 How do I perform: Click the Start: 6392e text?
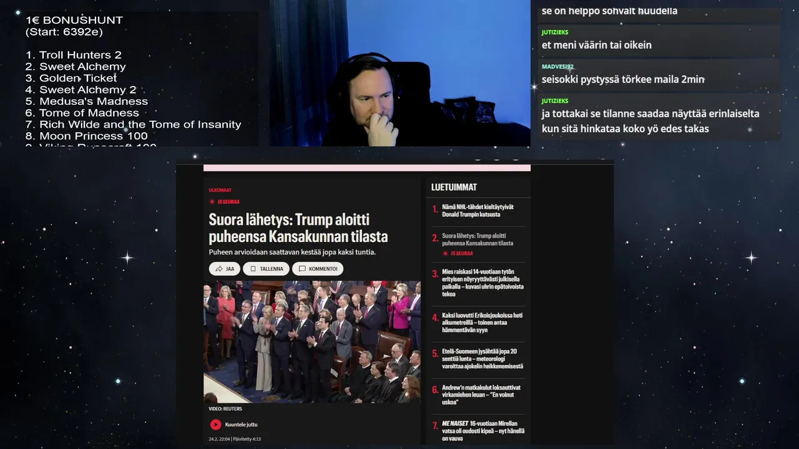64,32
